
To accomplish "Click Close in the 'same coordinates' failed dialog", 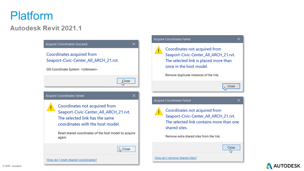I will (x=126, y=149).
